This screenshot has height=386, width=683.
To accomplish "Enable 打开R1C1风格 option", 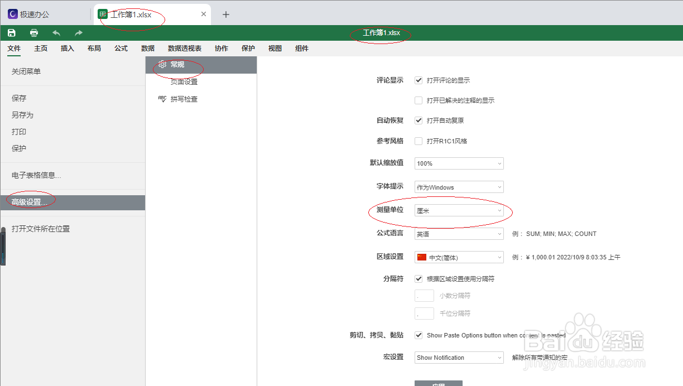I will [x=418, y=141].
